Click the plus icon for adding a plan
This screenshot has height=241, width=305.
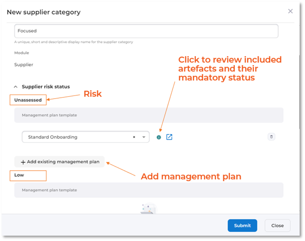click(23, 162)
